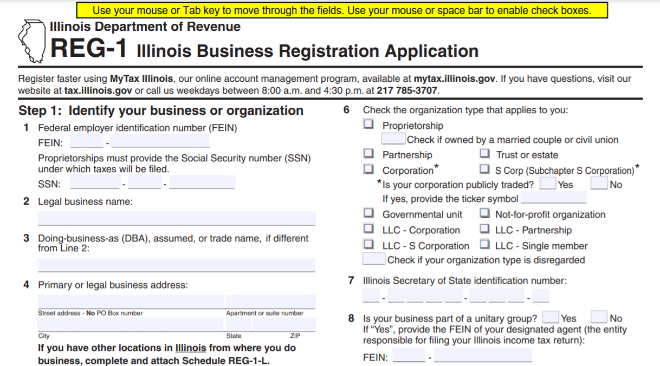Click last Secretary of State ID segment
The image size is (660, 366).
(541, 296)
